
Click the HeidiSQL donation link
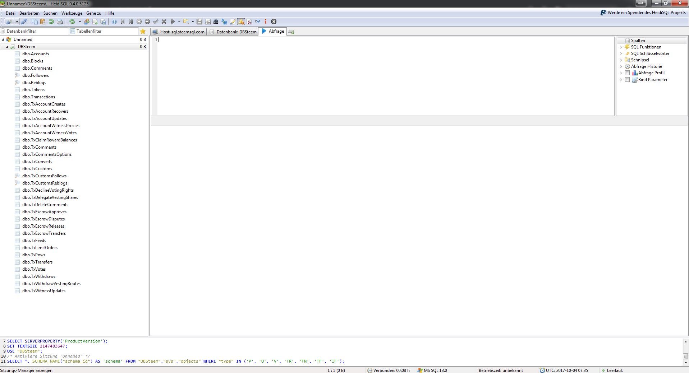point(643,13)
